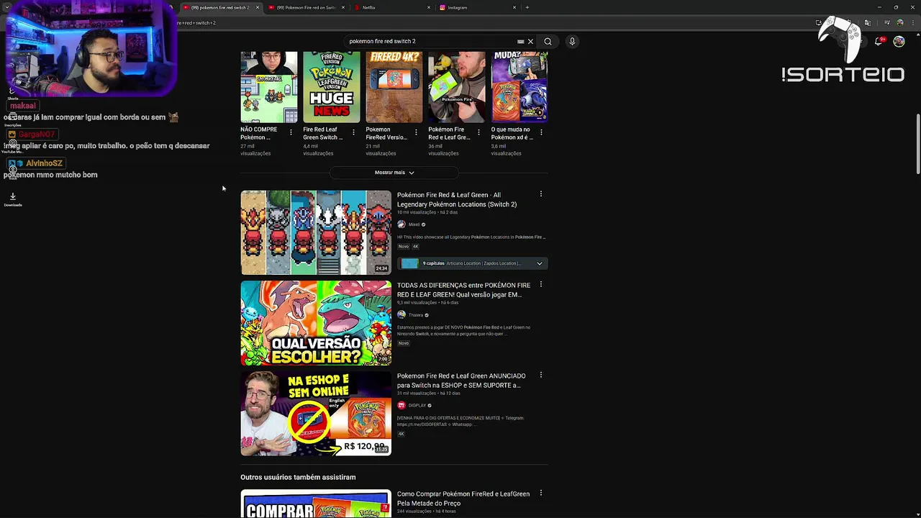This screenshot has height=518, width=921.
Task: Open the short thumbnail above 'Pokémon Fire Red e Leaf Gre...'
Action: click(456, 86)
